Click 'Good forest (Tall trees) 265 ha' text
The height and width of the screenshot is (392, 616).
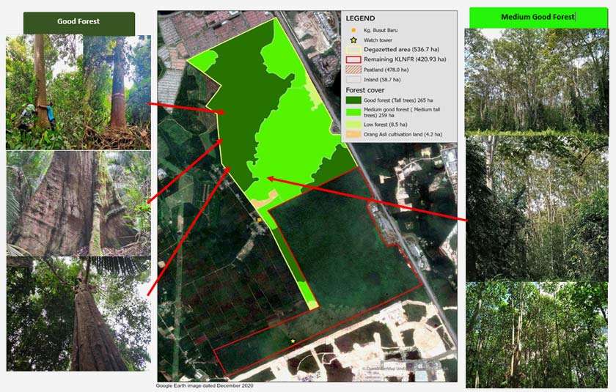point(398,100)
